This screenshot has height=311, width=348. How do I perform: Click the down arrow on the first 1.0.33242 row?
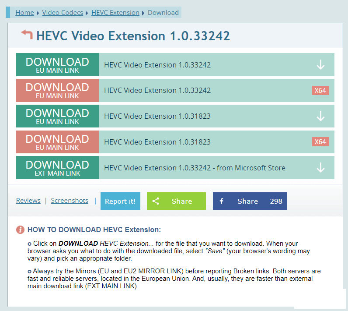(x=320, y=65)
